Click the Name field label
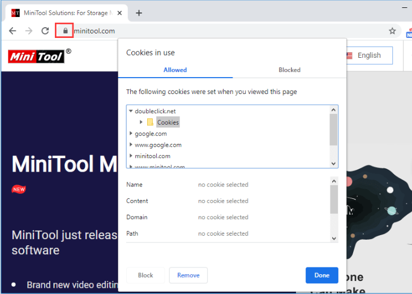Screen dimensions: 412x294 click(x=134, y=185)
